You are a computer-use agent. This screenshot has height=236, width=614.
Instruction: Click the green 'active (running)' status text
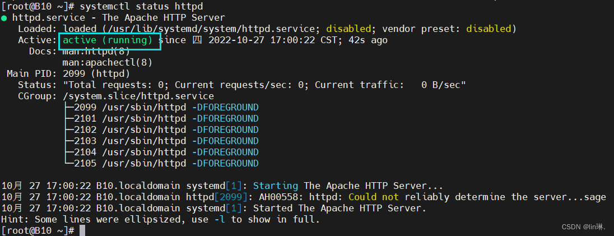pos(108,40)
